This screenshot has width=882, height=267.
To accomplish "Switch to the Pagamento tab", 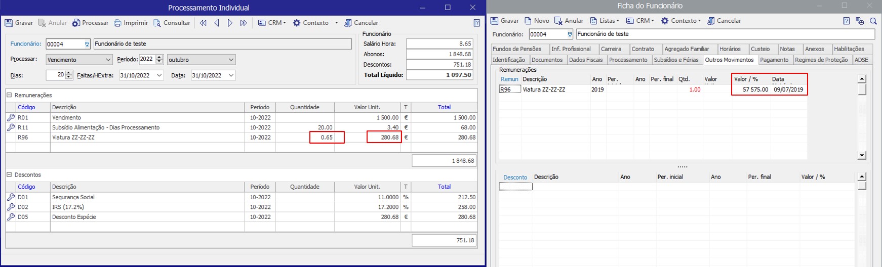I will [x=774, y=60].
